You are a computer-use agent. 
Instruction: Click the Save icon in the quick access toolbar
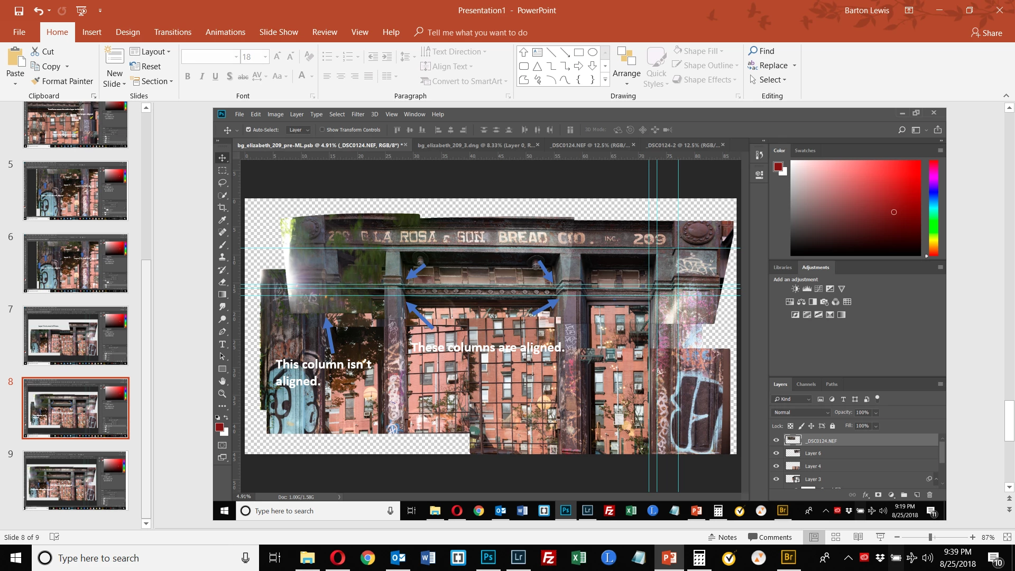click(19, 11)
